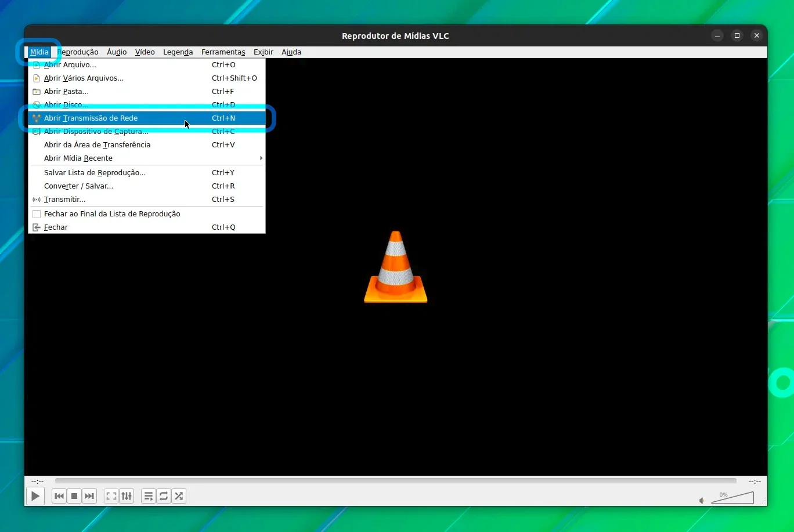This screenshot has height=532, width=794.
Task: Toggle fullscreen video icon
Action: pos(111,496)
